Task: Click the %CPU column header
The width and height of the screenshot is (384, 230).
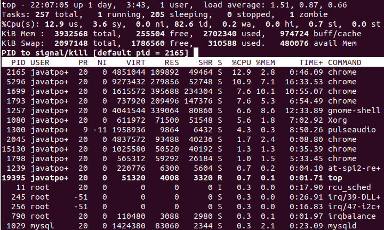Action: click(x=241, y=63)
